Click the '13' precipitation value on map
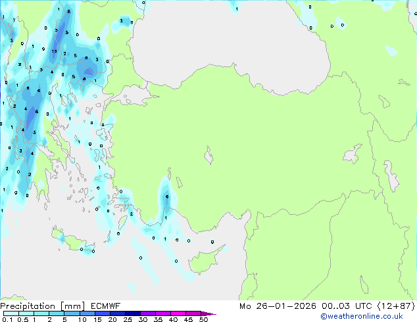 click(x=54, y=51)
